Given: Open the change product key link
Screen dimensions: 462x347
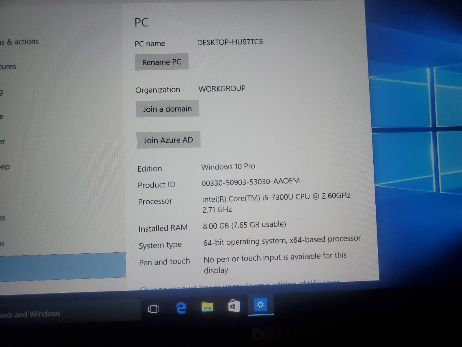Looking at the screenshot, I should click(x=240, y=285).
